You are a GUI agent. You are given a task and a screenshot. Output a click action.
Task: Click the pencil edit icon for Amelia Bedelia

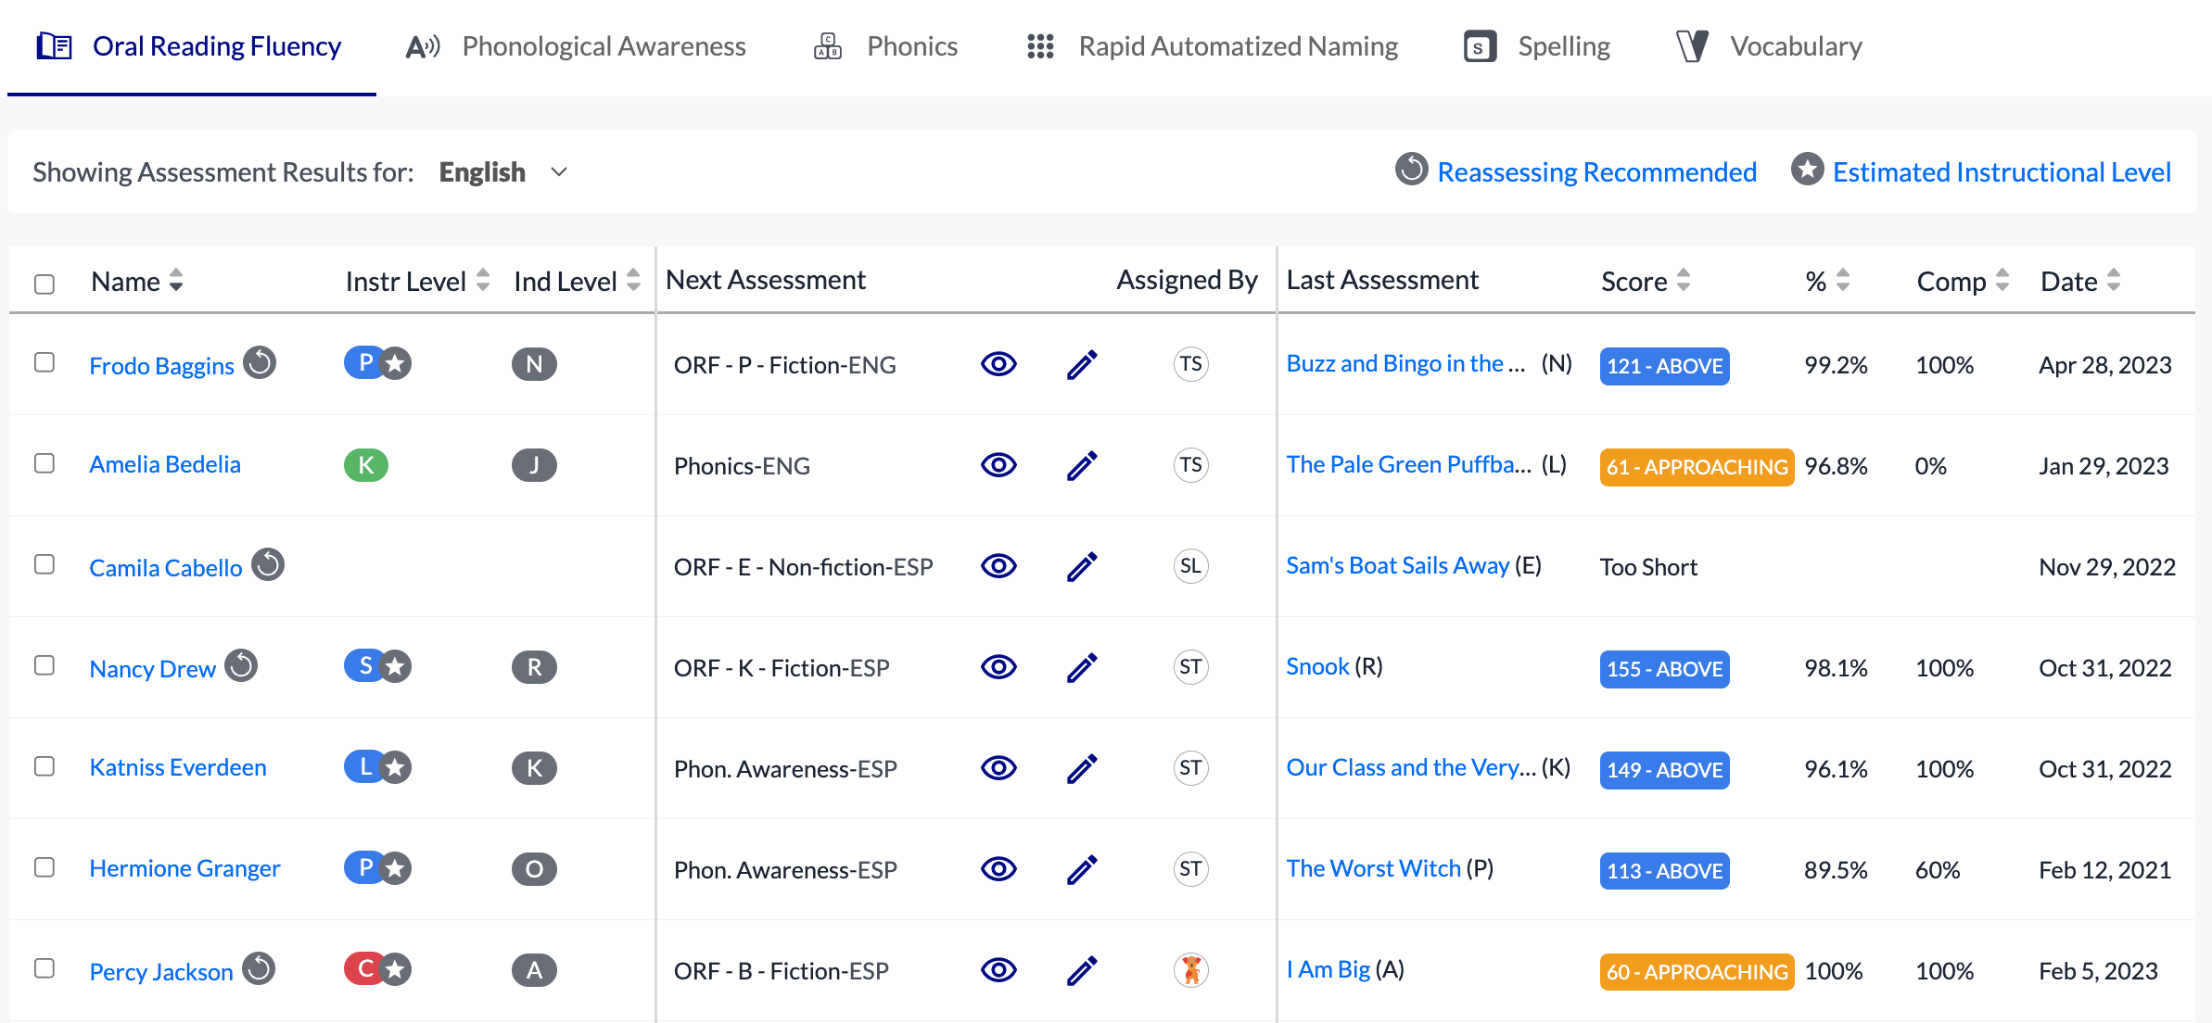click(1082, 465)
